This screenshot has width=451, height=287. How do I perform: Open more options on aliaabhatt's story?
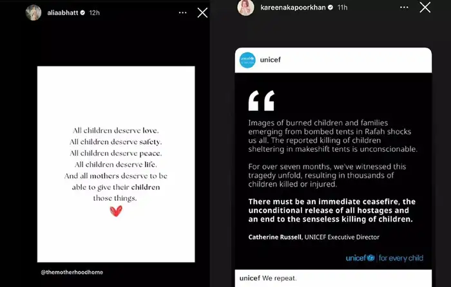(x=182, y=13)
